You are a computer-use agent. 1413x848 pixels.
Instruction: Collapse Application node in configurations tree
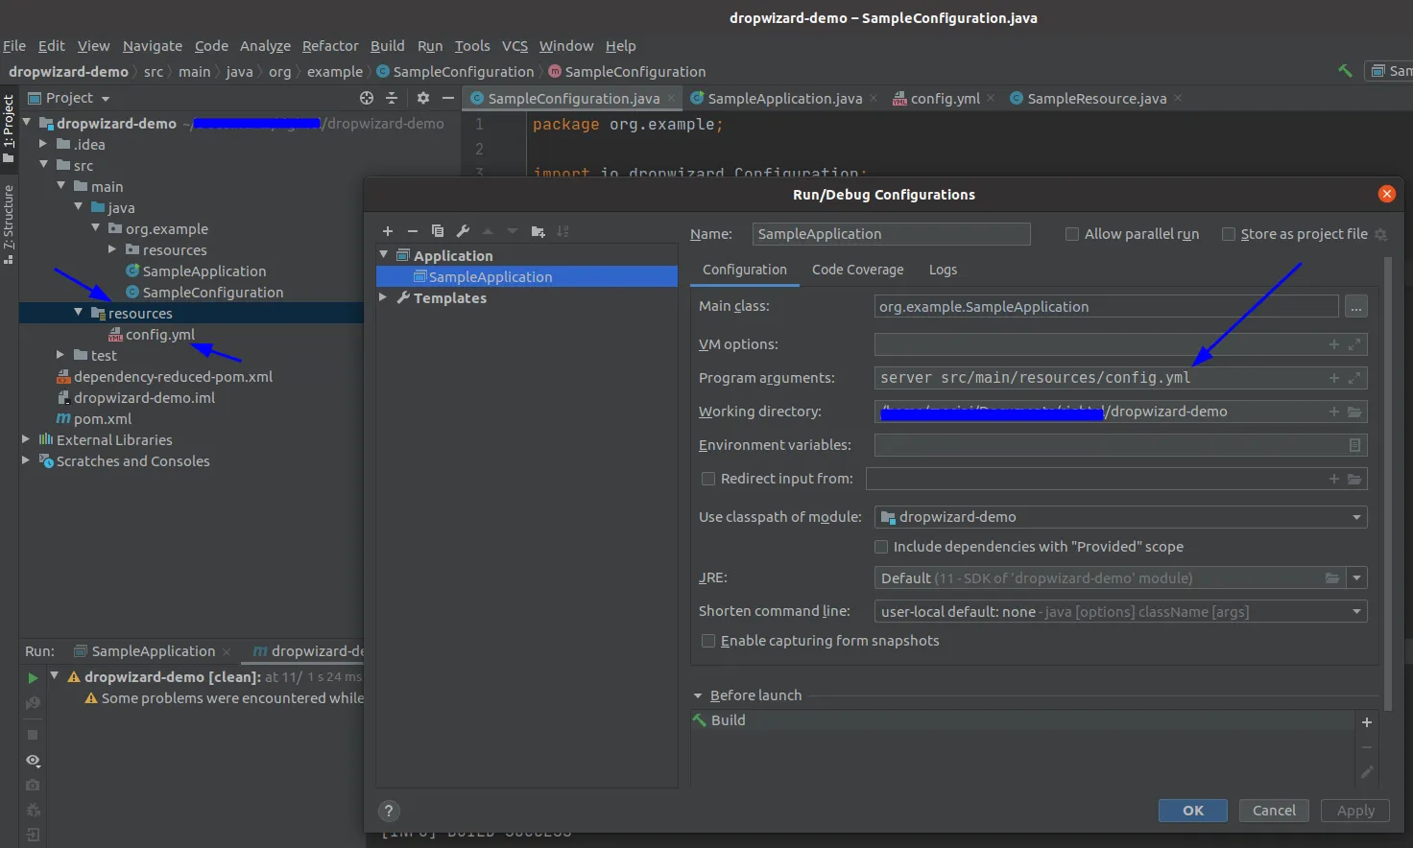(384, 255)
